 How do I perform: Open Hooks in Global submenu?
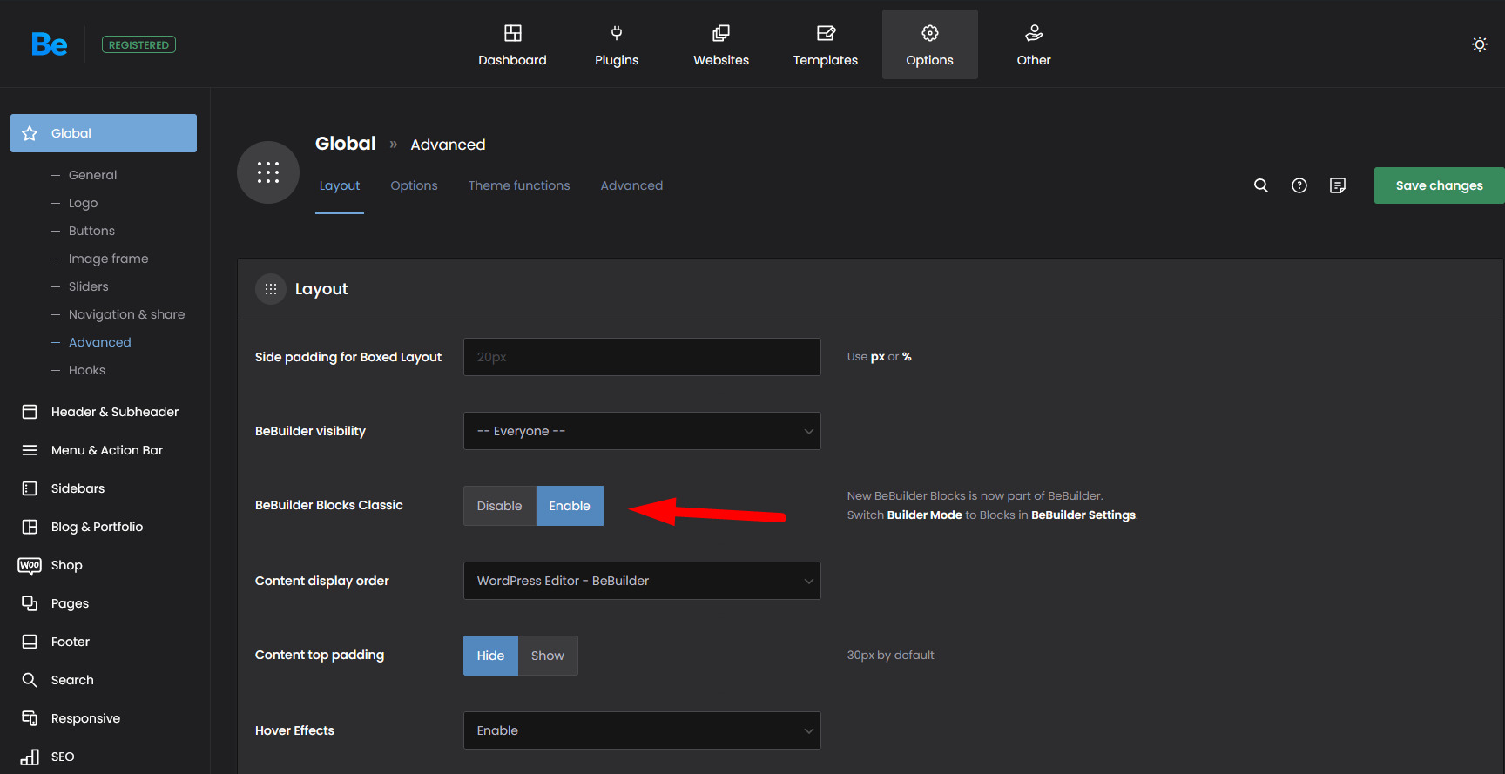pyautogui.click(x=87, y=370)
